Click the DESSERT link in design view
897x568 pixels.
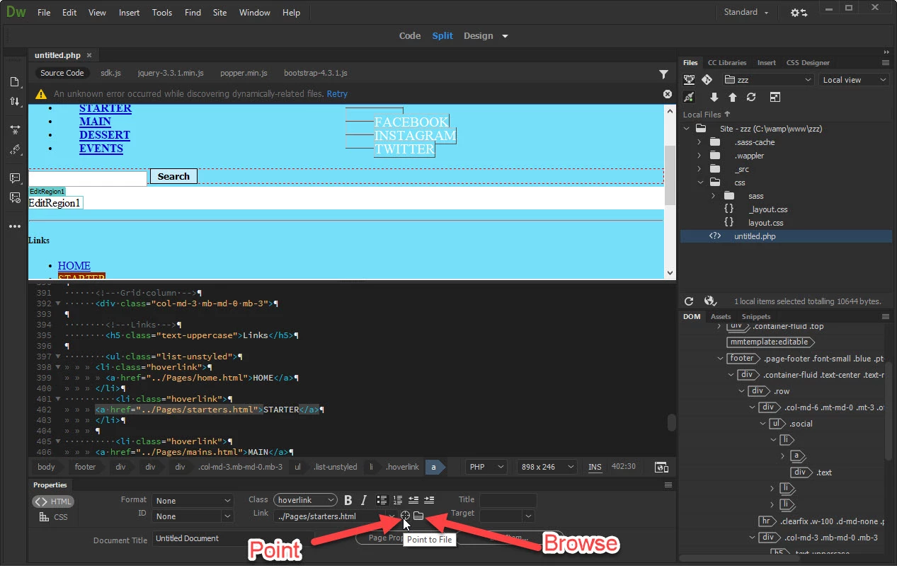tap(105, 135)
